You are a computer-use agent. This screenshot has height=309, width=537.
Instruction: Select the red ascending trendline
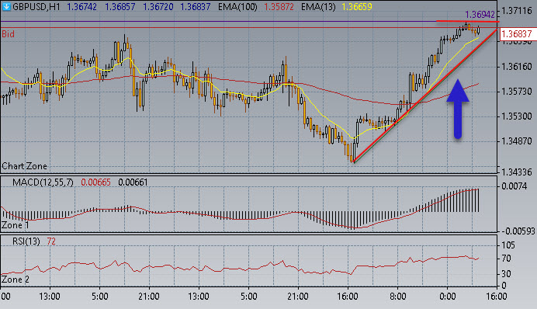point(424,95)
